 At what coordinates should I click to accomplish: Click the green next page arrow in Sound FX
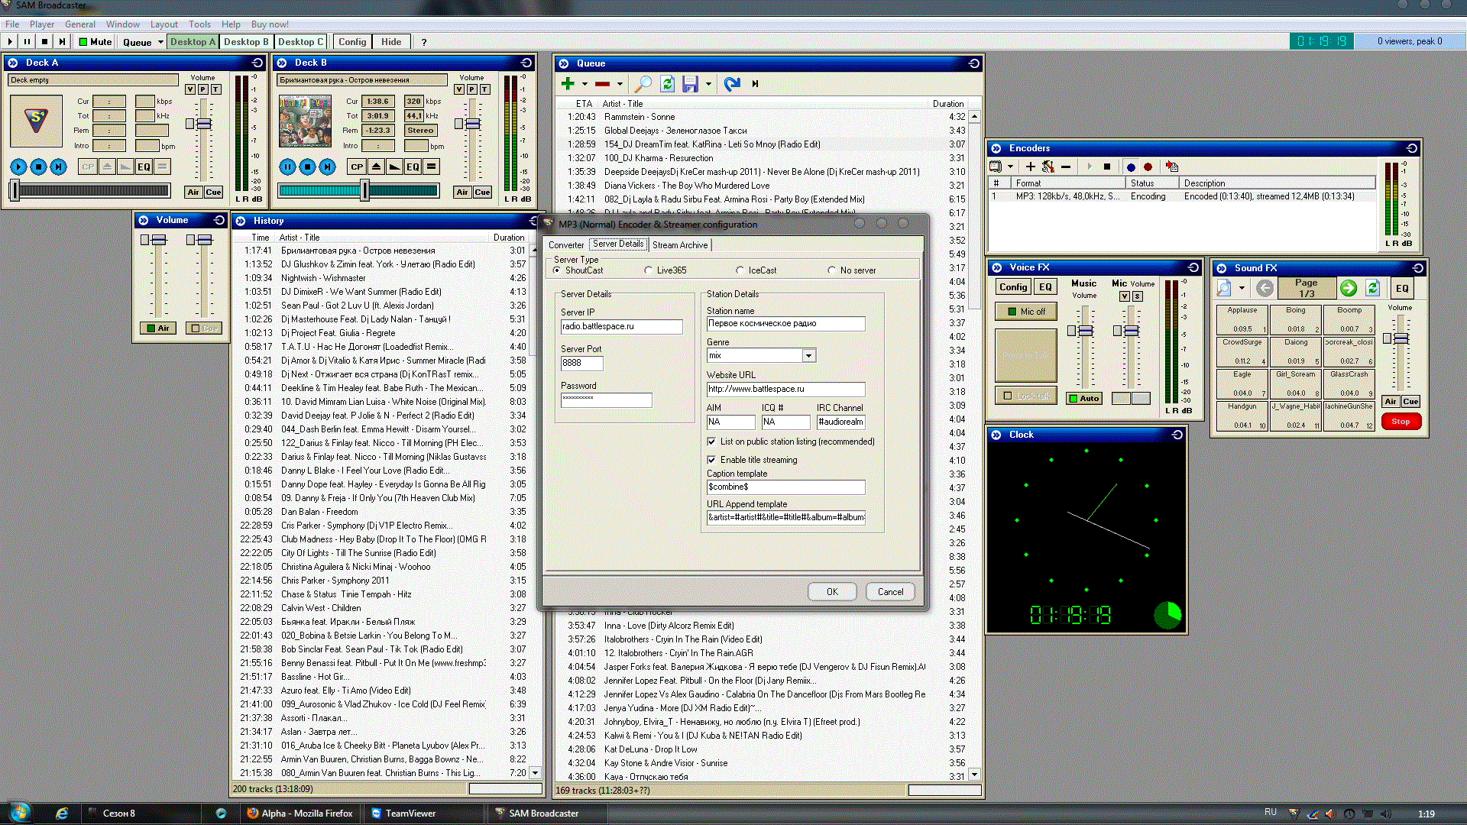click(x=1349, y=288)
